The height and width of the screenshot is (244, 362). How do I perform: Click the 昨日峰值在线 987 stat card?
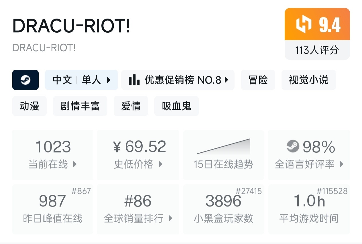[x=53, y=209]
